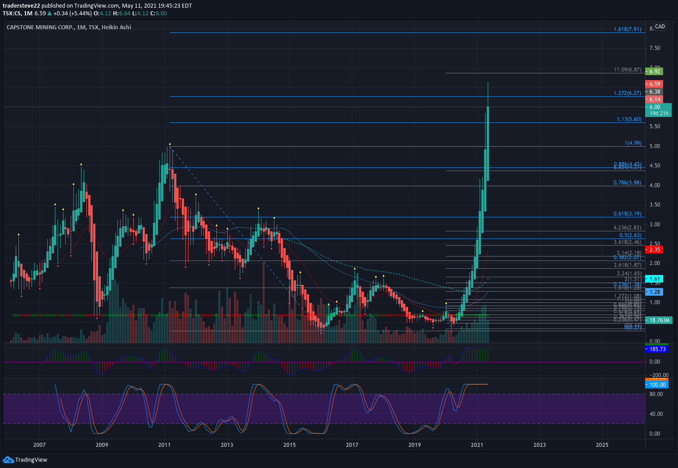Click the green up-arrow beside 6.59 in header
This screenshot has width=678, height=468.
point(49,13)
